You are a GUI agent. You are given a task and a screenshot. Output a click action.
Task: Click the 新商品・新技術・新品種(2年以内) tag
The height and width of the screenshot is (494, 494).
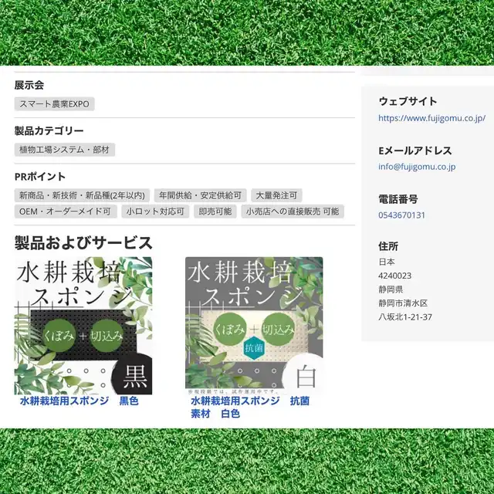pos(82,195)
